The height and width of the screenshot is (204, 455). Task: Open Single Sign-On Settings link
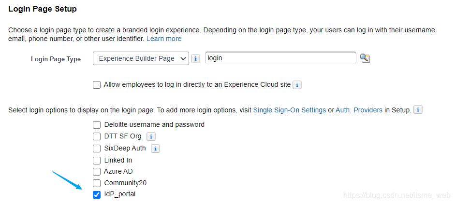289,110
